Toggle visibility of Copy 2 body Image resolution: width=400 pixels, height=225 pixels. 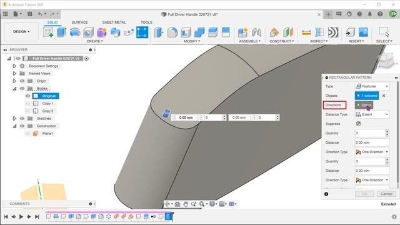click(x=27, y=111)
